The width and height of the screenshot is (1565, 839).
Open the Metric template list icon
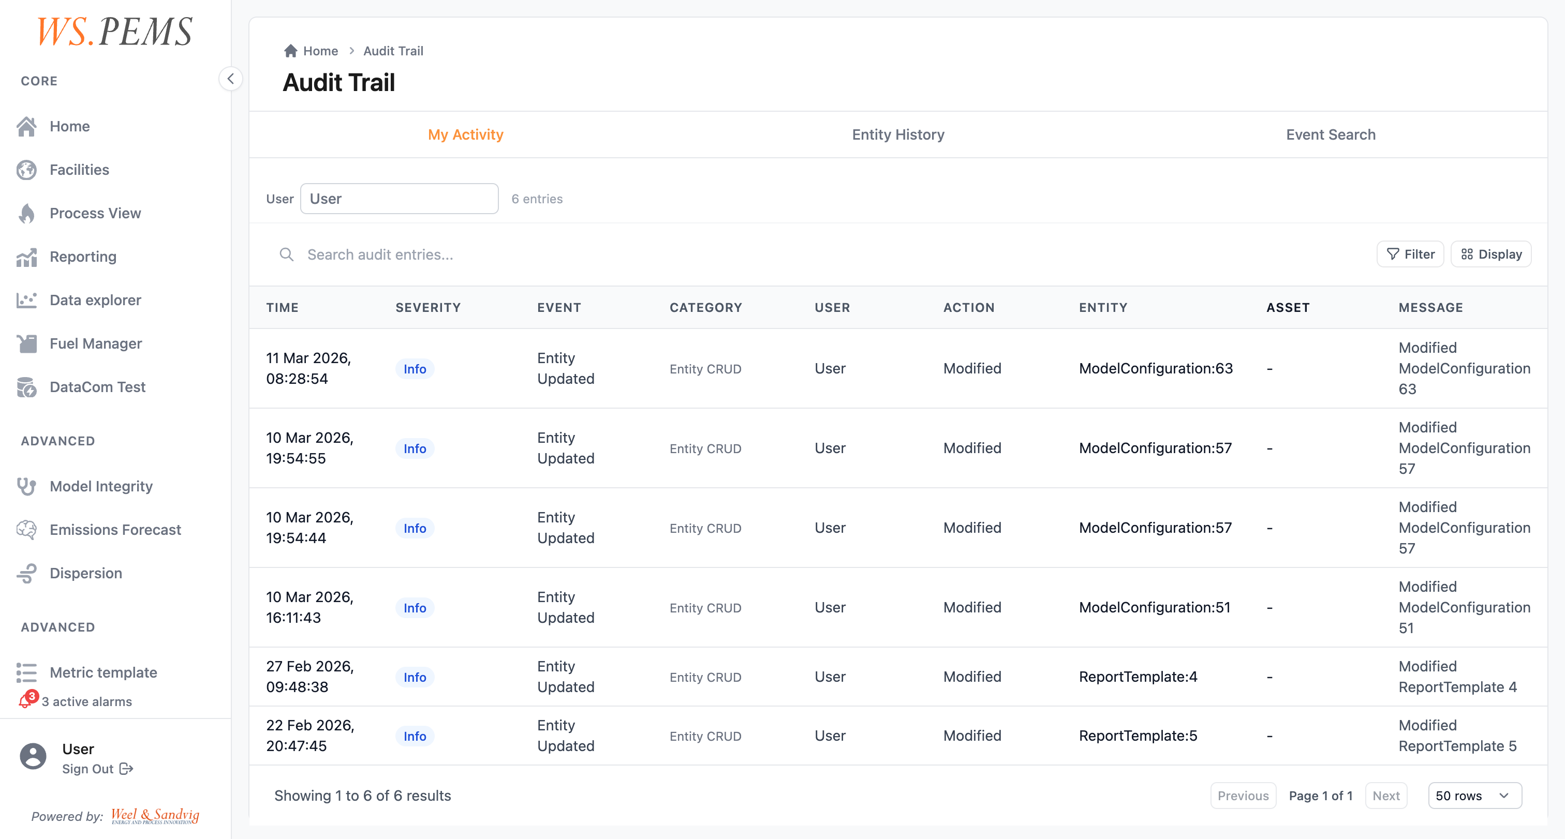pos(27,672)
